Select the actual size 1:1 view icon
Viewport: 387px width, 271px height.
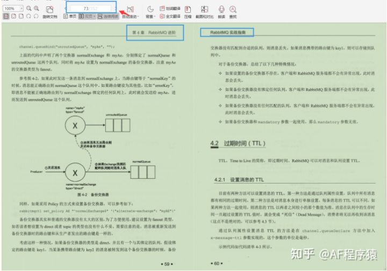[x=6, y=16]
